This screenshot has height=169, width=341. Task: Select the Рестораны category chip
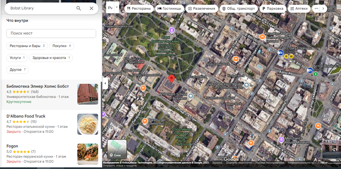point(139,9)
